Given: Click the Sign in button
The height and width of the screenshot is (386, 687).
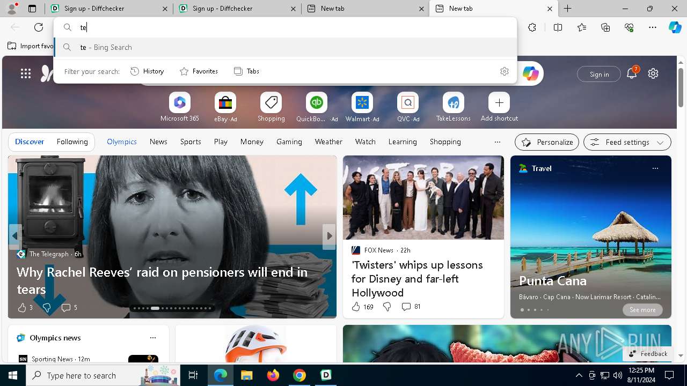Looking at the screenshot, I should (599, 74).
